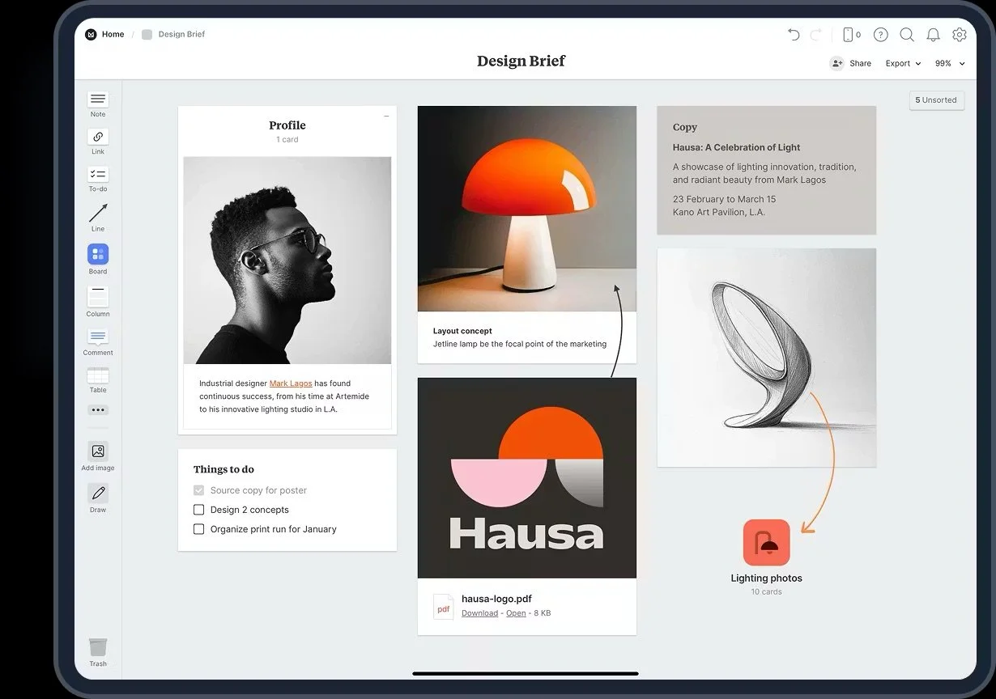The image size is (996, 699).
Task: Select the Line tool
Action: coord(98,213)
